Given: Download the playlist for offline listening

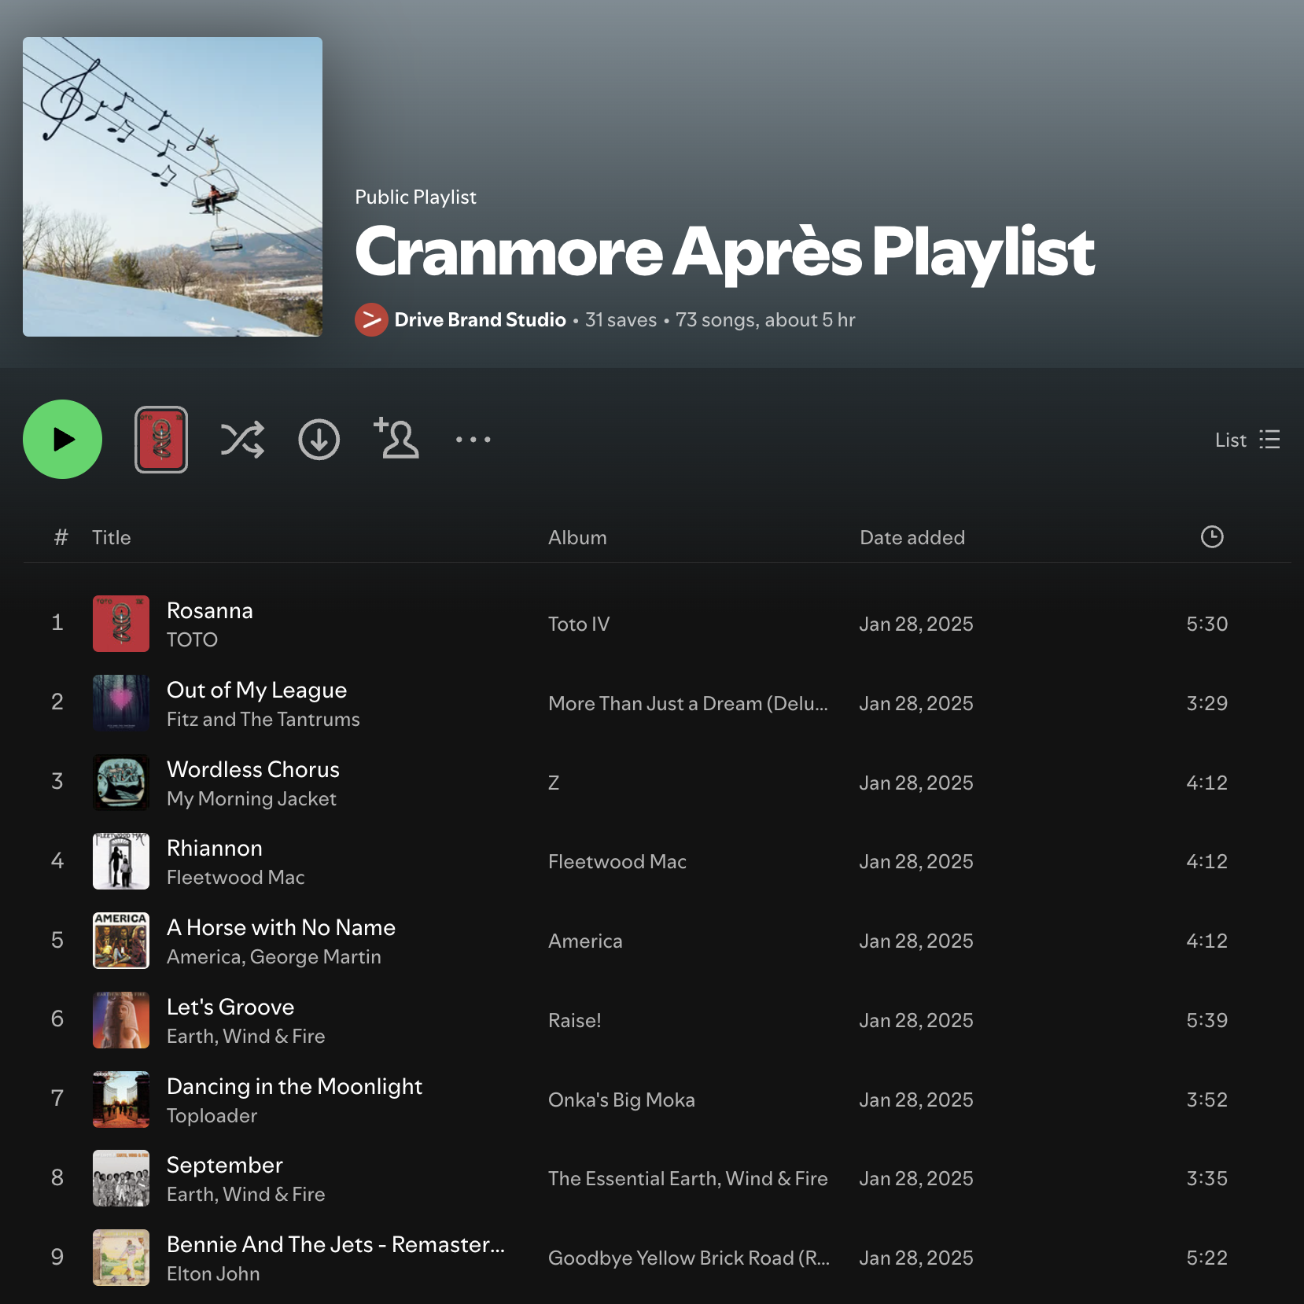Looking at the screenshot, I should click(319, 440).
